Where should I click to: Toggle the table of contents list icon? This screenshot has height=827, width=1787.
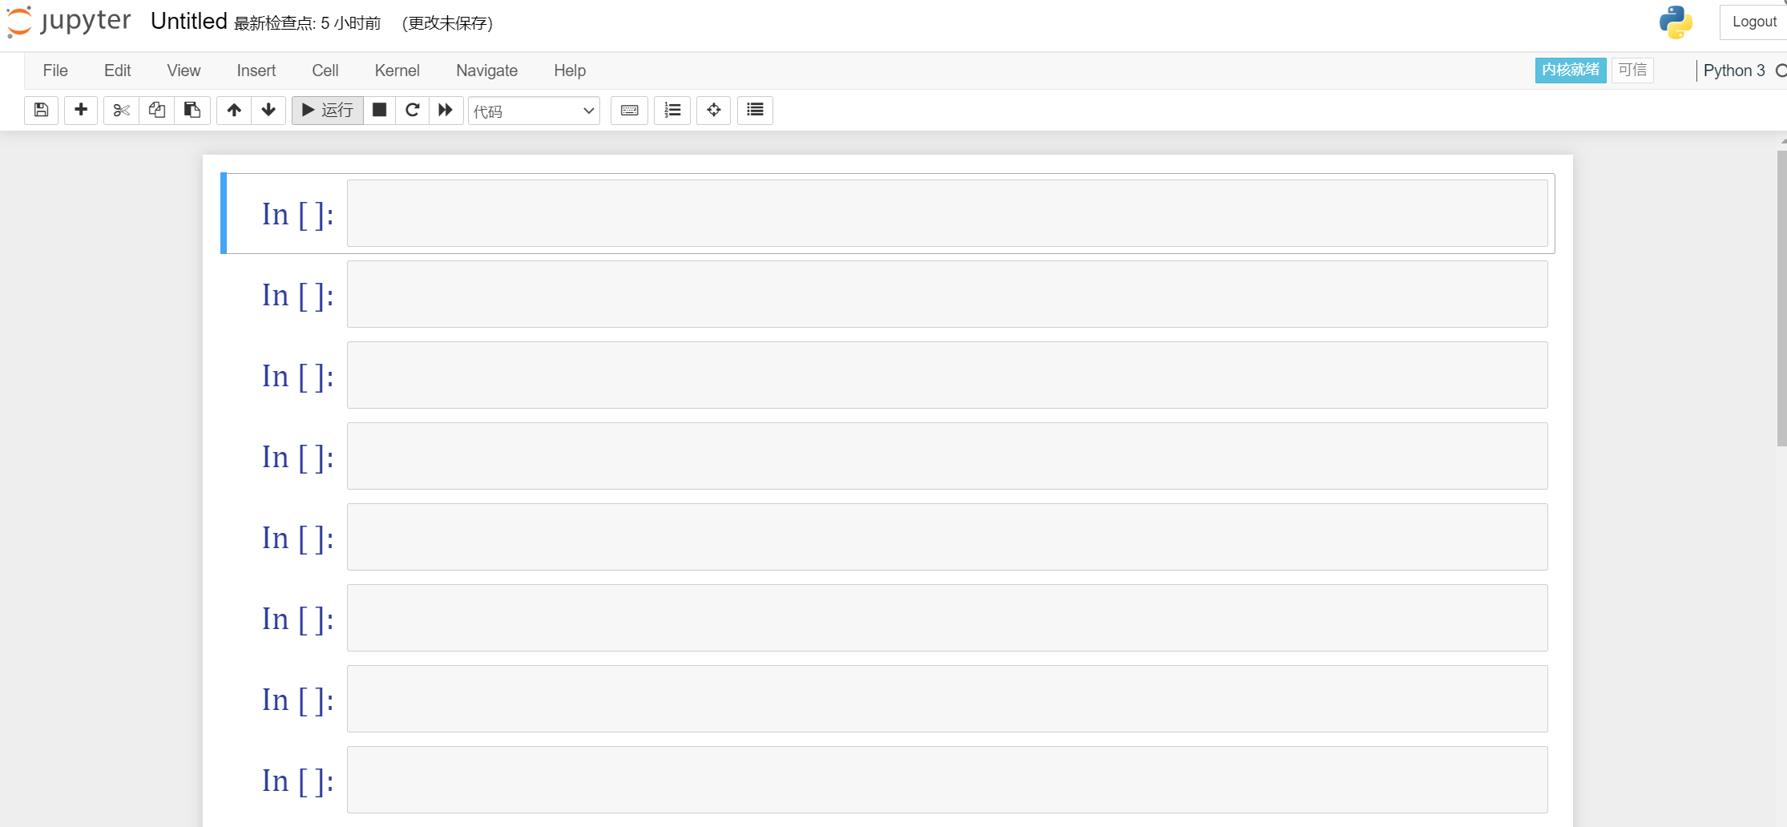tap(755, 110)
